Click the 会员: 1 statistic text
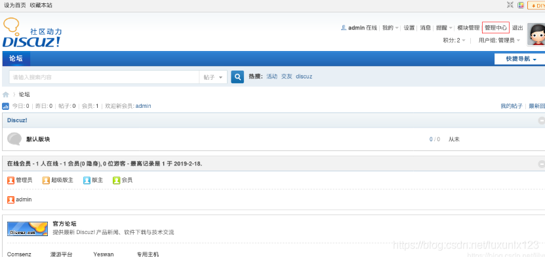Screen dimensions: 545x257 [x=90, y=106]
